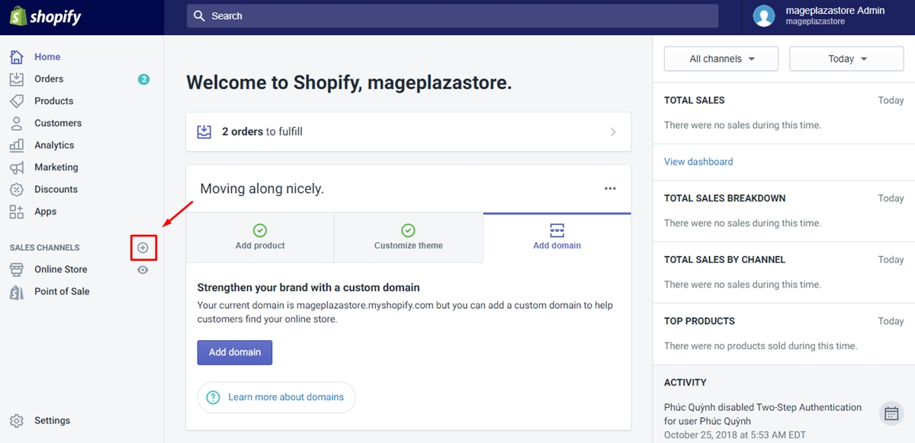
Task: Click the TOP PRODUCTS heading
Action: point(699,321)
